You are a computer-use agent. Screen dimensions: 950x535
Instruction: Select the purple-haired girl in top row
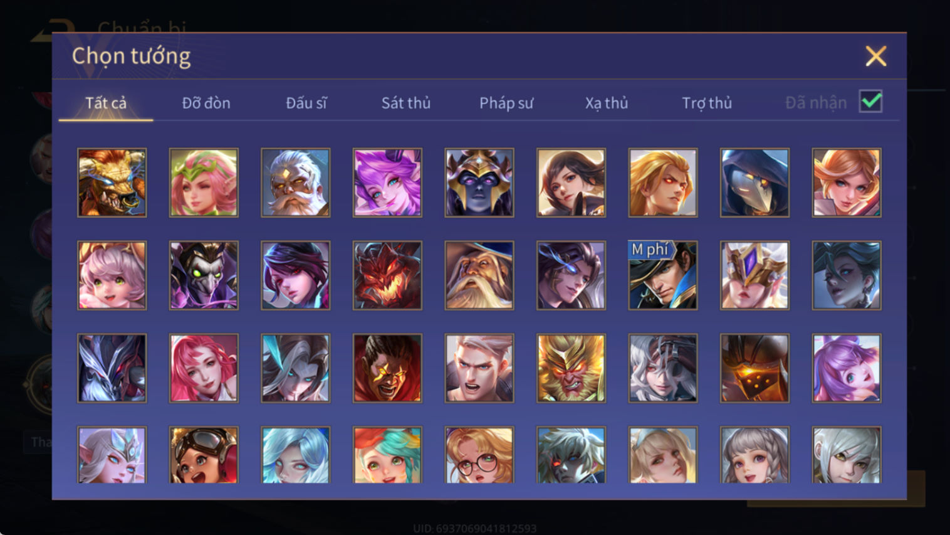[387, 183]
